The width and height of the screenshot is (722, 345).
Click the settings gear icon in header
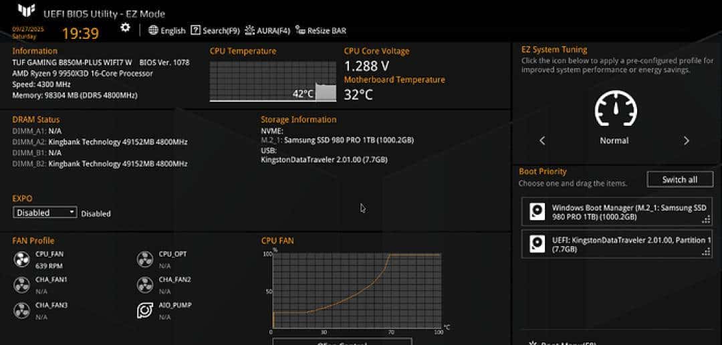tap(125, 27)
